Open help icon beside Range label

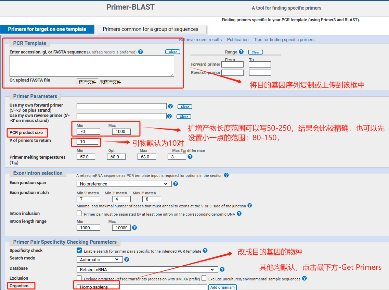(241, 52)
